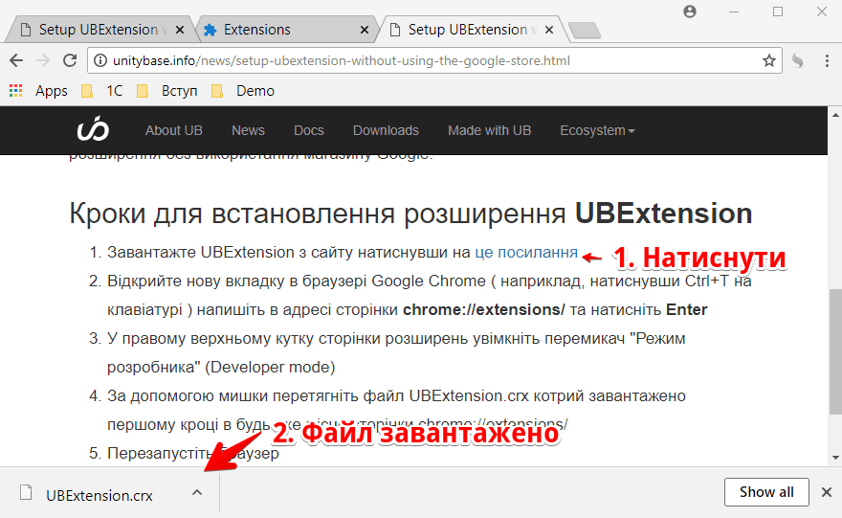Open the Вступ bookmark folder
This screenshot has height=518, width=842.
(x=167, y=91)
